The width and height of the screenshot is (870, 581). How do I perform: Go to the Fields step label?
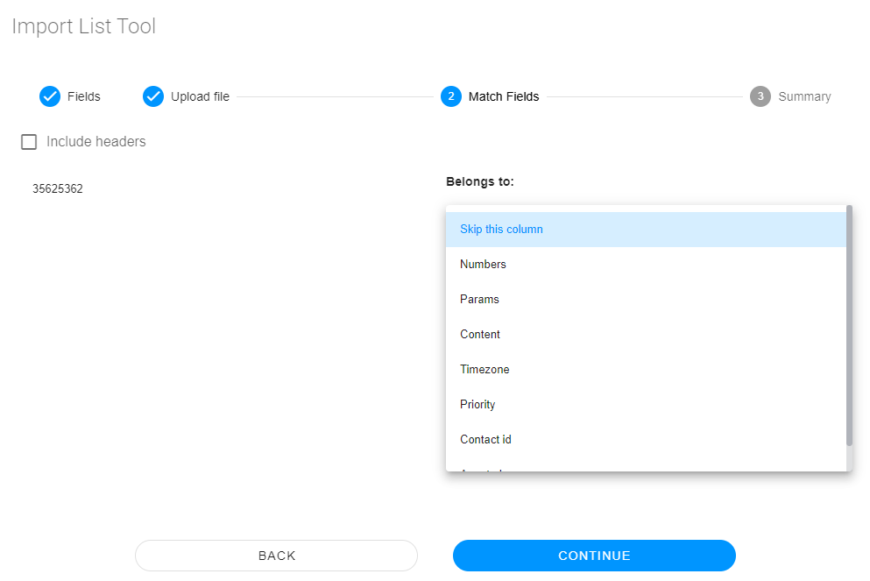pyautogui.click(x=84, y=96)
